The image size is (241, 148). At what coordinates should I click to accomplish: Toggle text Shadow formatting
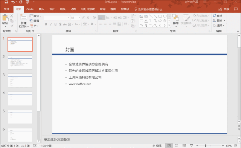coord(60,24)
